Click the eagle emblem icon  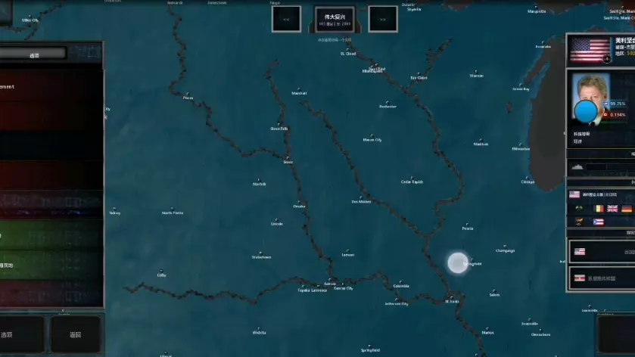pos(579,222)
